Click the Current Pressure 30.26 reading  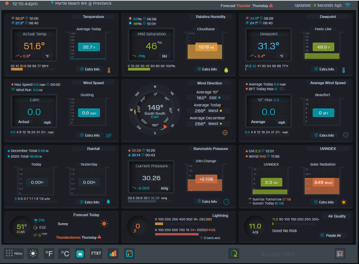coord(151,178)
